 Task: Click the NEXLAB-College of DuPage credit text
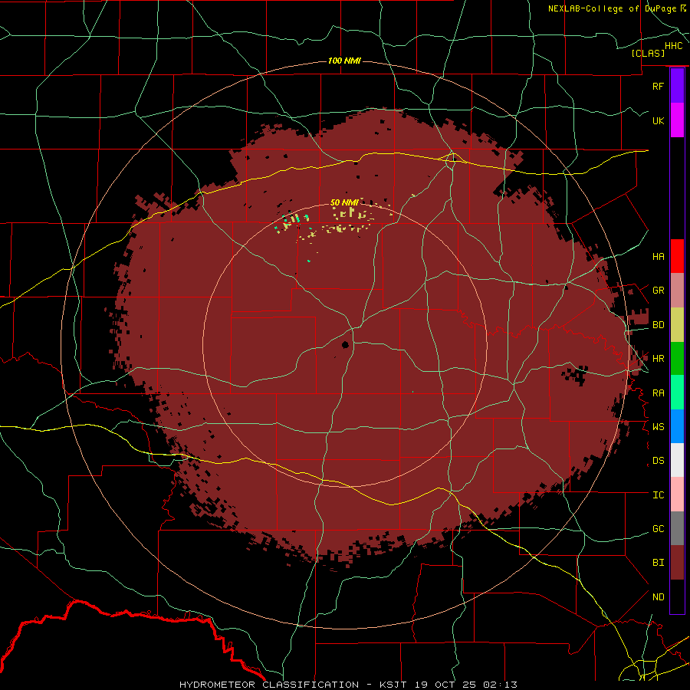click(x=613, y=8)
